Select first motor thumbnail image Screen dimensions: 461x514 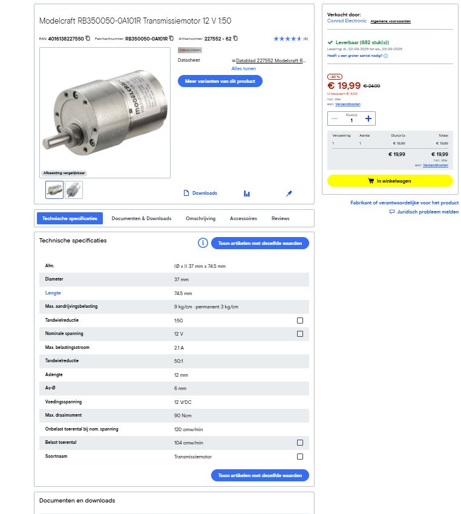[x=54, y=190]
